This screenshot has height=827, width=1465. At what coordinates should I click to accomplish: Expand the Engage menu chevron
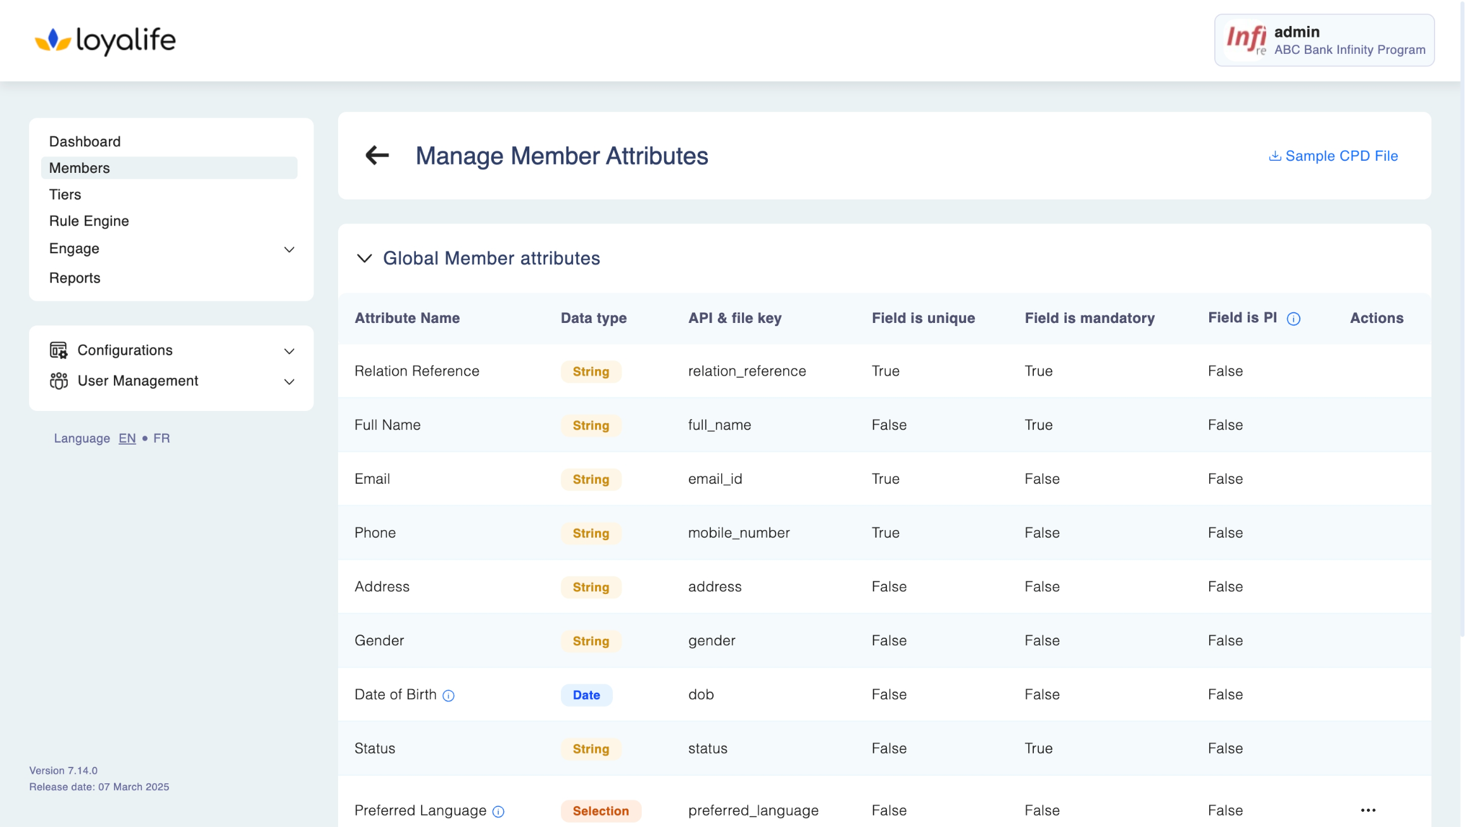[289, 249]
